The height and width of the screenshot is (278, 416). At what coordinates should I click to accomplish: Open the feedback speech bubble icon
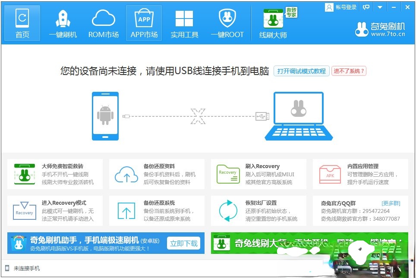366,7
